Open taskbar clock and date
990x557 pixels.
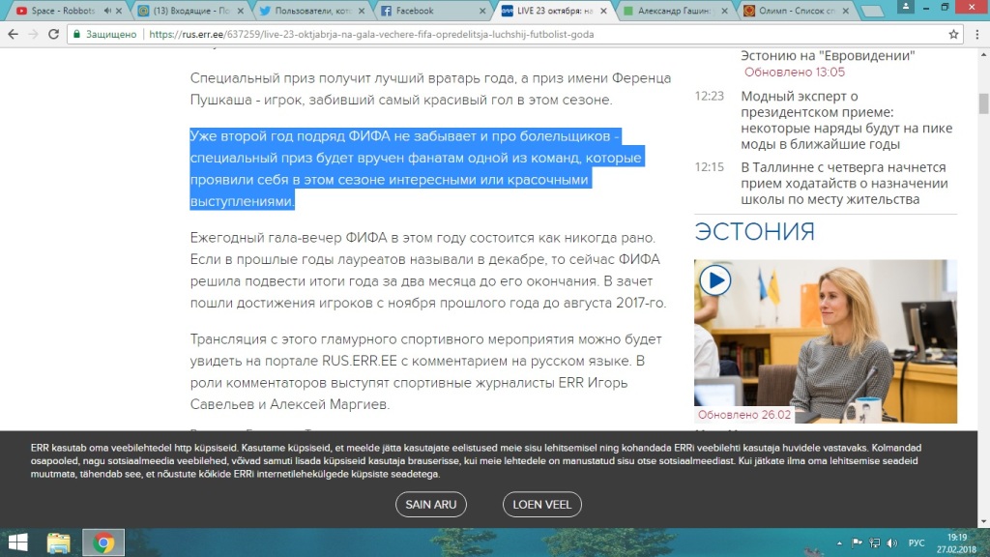tap(956, 543)
